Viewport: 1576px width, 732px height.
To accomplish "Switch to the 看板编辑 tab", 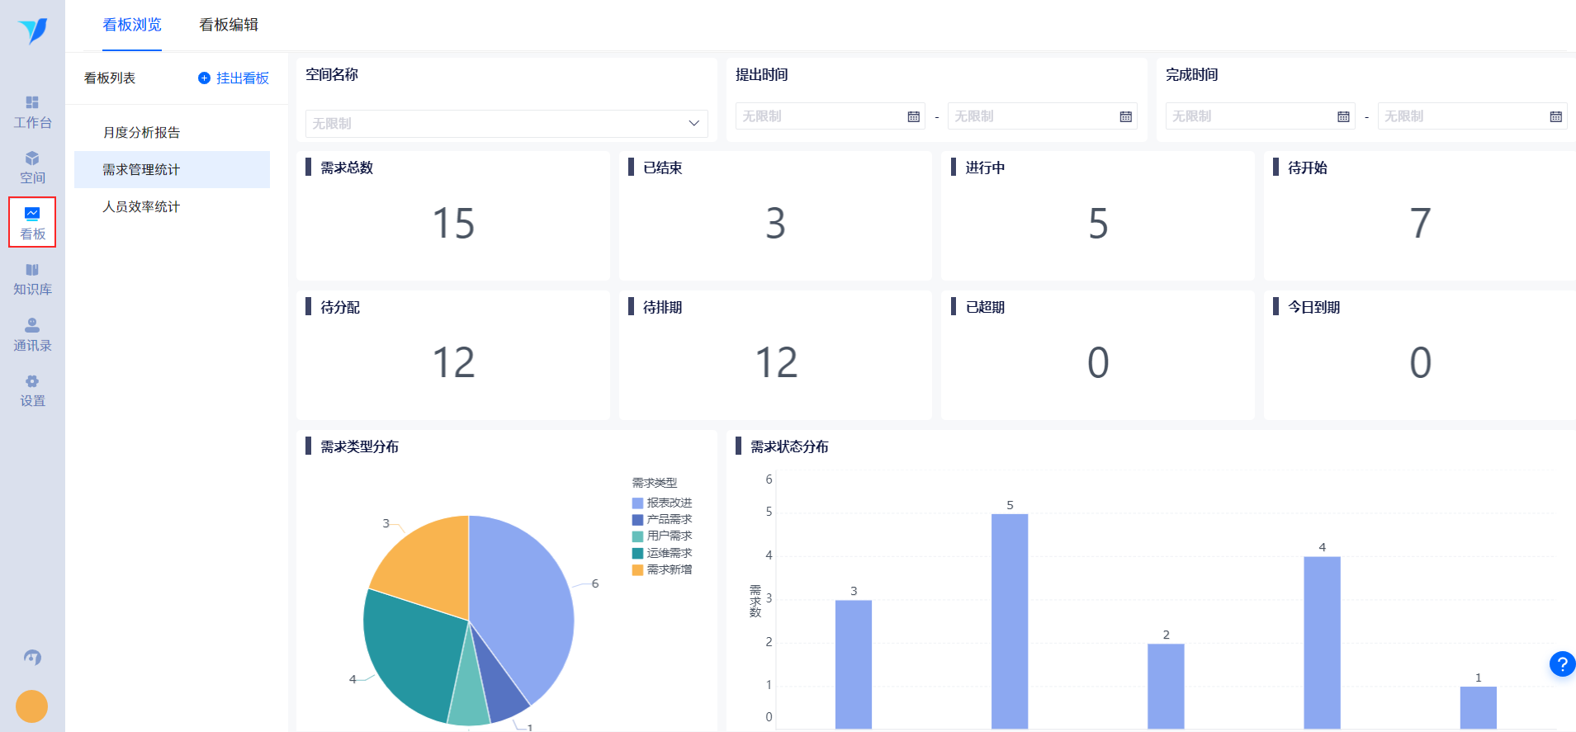I will 229,25.
